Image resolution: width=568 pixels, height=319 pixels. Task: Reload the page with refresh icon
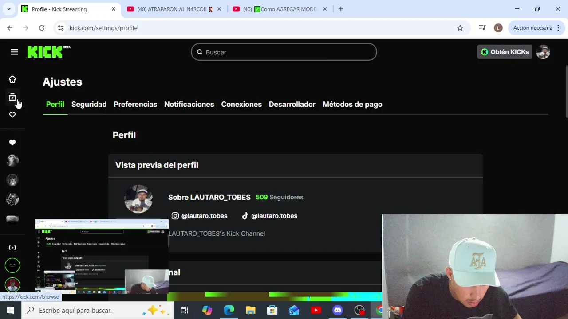point(42,28)
